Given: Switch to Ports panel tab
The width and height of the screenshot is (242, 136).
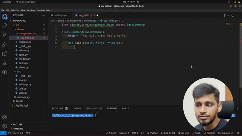Looking at the screenshot, I should pos(125,108).
